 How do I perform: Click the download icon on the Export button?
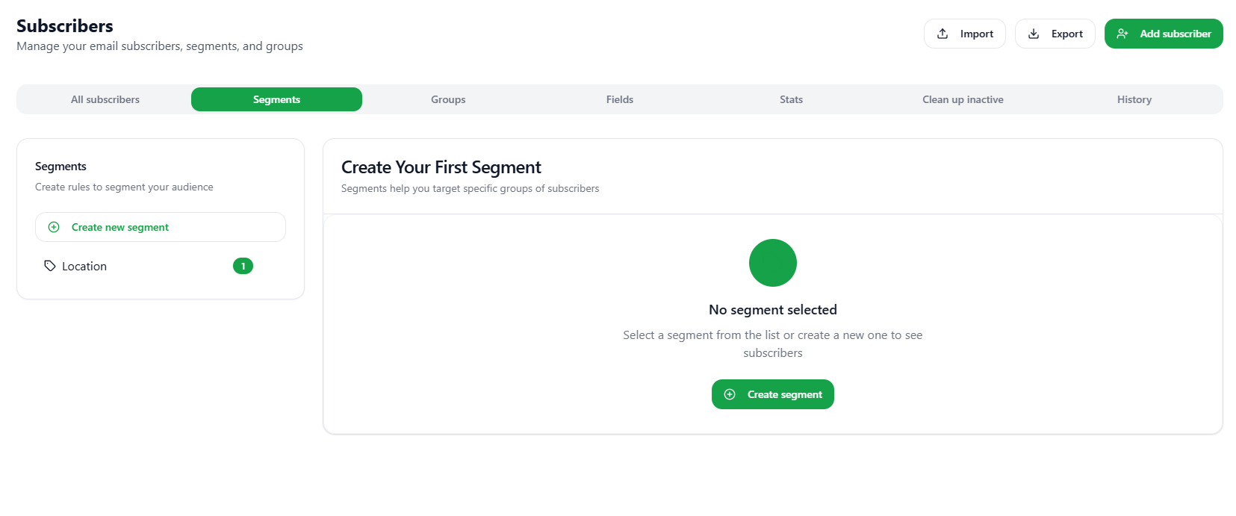click(x=1034, y=34)
